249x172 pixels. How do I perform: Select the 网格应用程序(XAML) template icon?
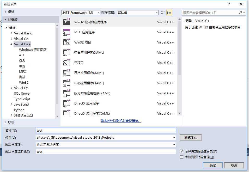[67, 73]
